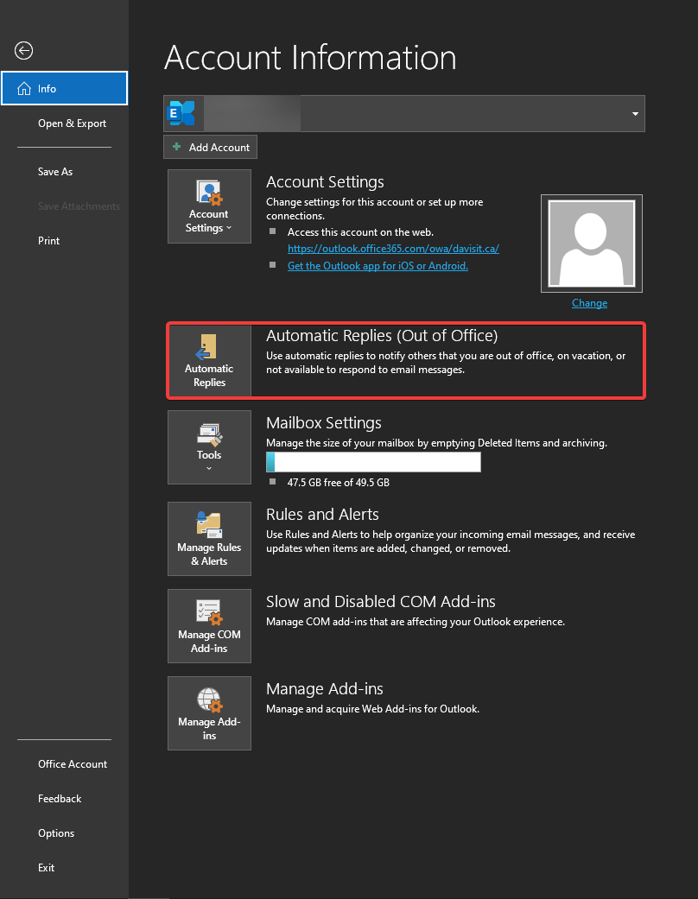Open Account Settings icon button

point(209,206)
